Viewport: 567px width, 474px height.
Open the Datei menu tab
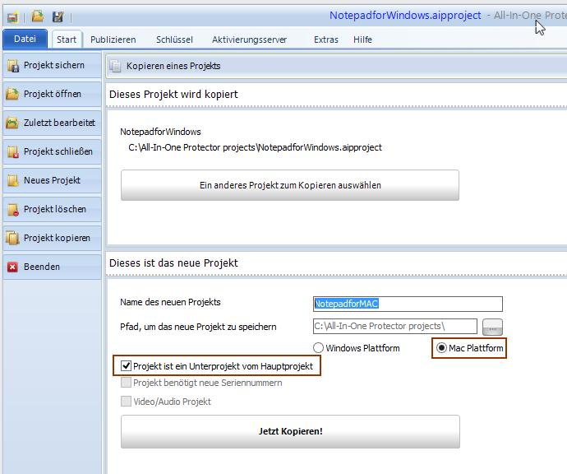[x=25, y=39]
